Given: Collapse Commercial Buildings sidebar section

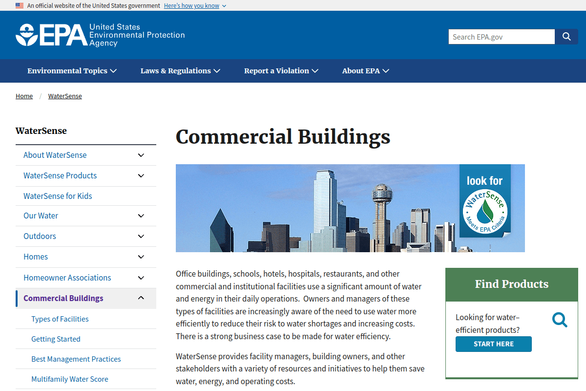Looking at the screenshot, I should (141, 298).
